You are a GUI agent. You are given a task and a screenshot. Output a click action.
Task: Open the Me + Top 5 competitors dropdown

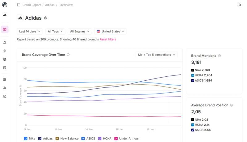[157, 55]
